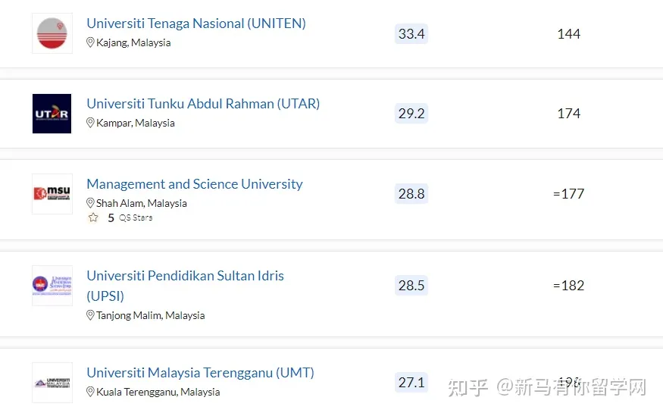Click location pin next to Kuala Terengganu

[90, 392]
